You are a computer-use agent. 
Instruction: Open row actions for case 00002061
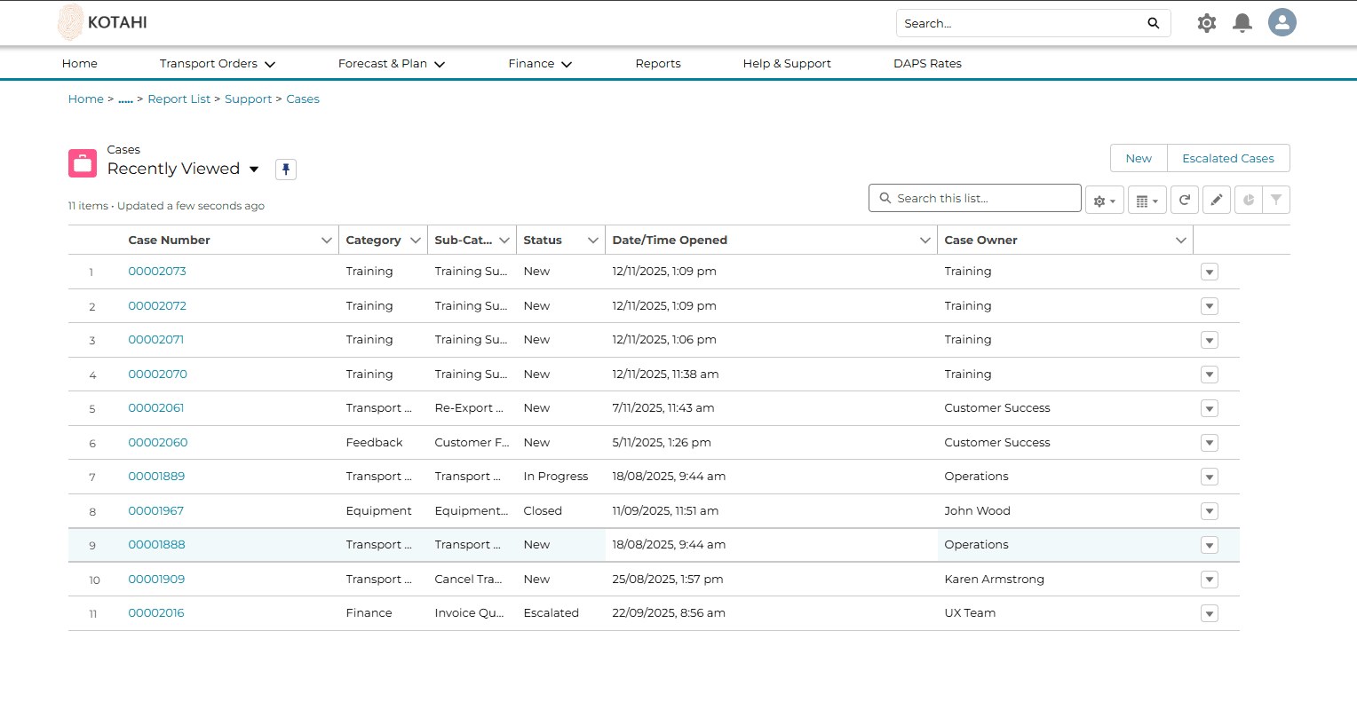[1209, 408]
